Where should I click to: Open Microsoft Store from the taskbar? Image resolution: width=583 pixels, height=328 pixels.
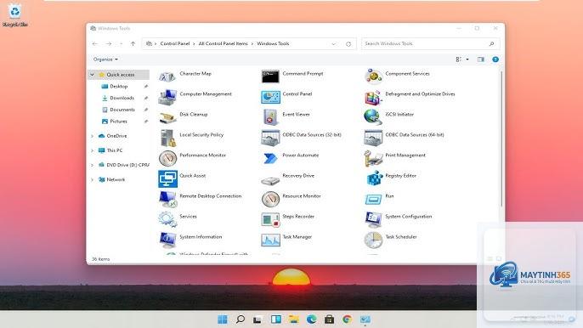[330, 320]
